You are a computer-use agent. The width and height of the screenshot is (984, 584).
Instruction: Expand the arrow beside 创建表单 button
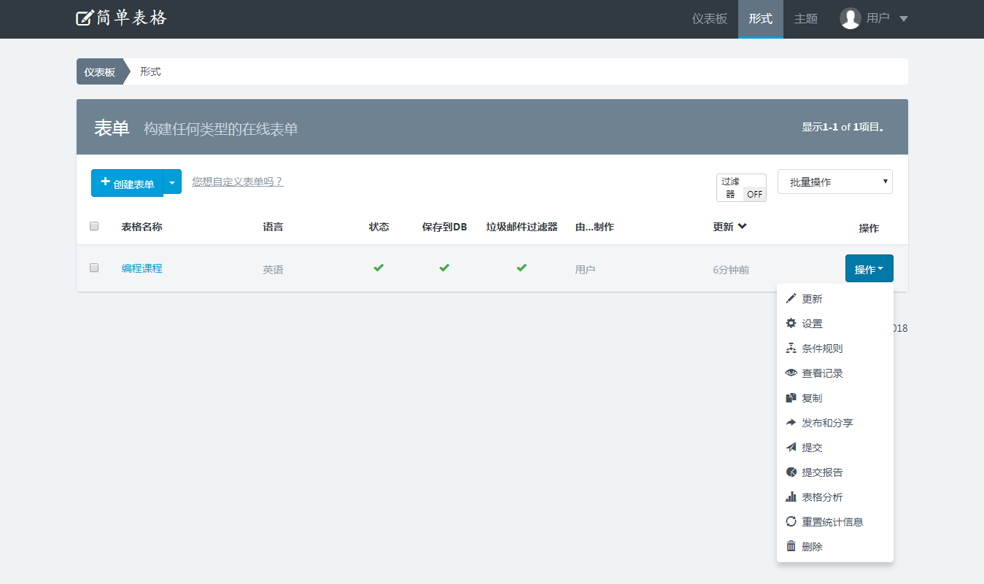point(172,183)
